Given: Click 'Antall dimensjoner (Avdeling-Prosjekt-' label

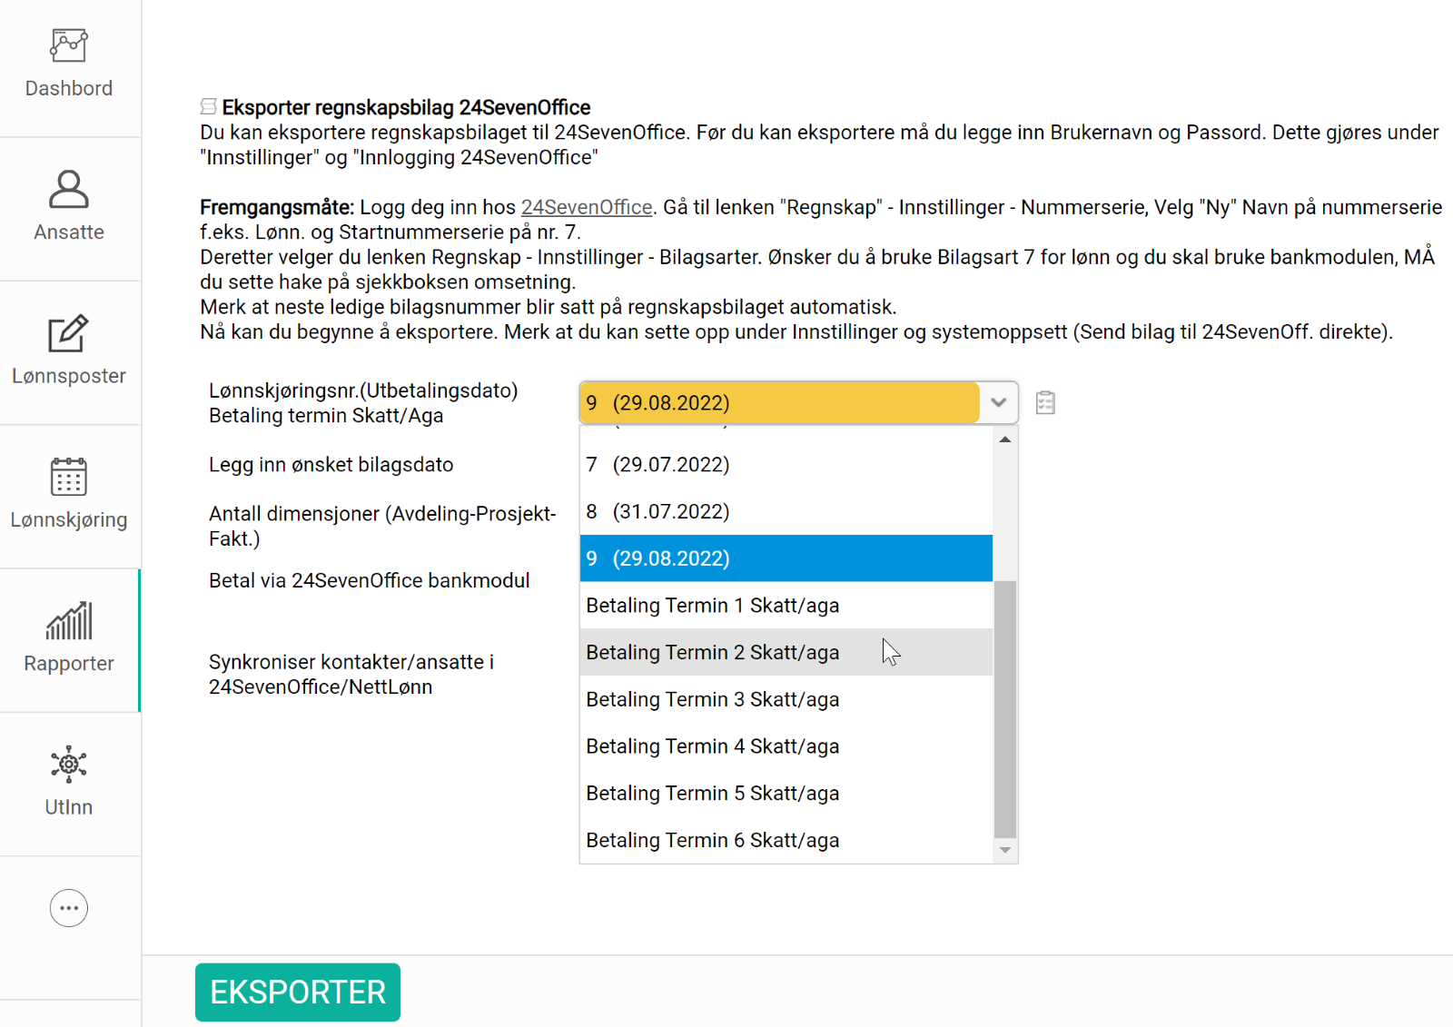Looking at the screenshot, I should [x=382, y=514].
